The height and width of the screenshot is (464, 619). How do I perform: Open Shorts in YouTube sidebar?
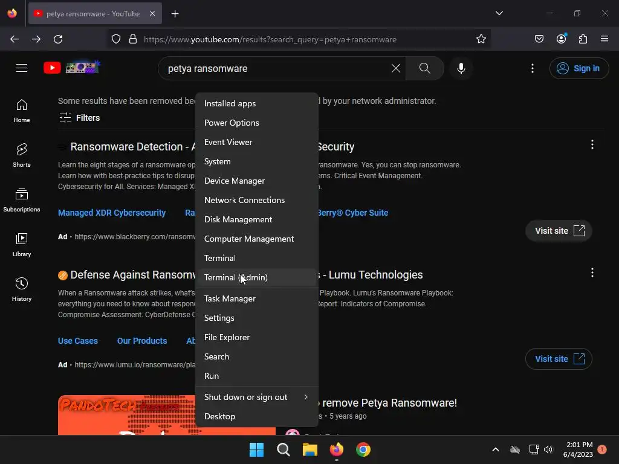point(22,155)
